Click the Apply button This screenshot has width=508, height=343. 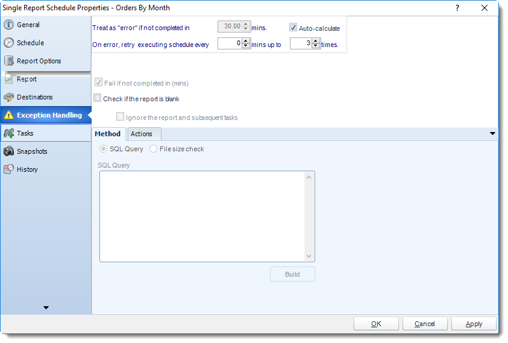[474, 324]
